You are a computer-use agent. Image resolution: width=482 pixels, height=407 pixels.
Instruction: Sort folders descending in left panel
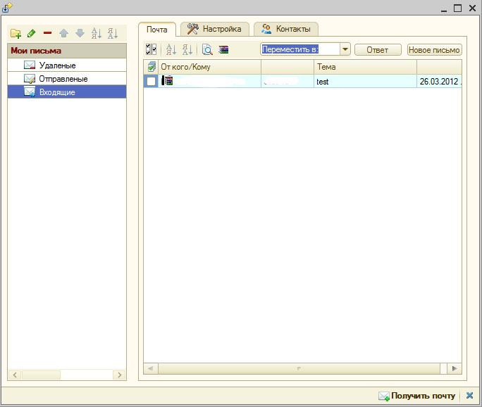click(113, 33)
